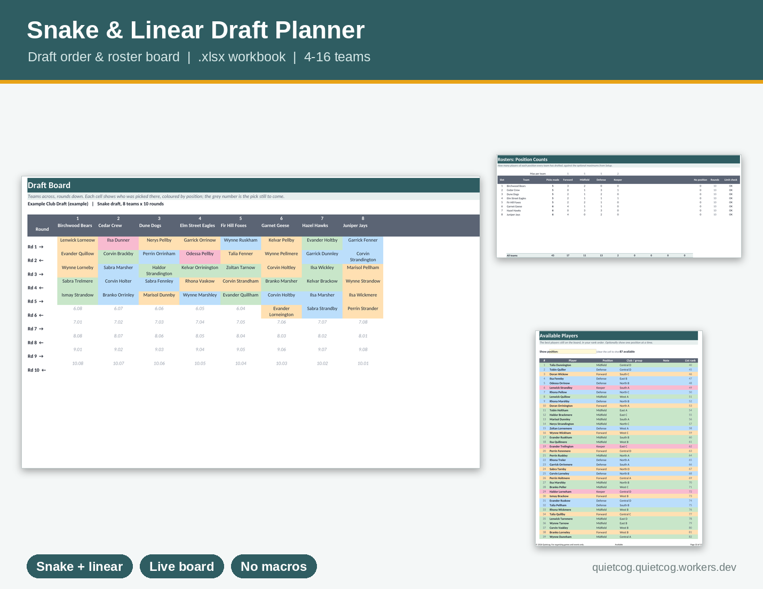The height and width of the screenshot is (589, 763).
Task: Click the "No macros" pill
Action: 274,566
